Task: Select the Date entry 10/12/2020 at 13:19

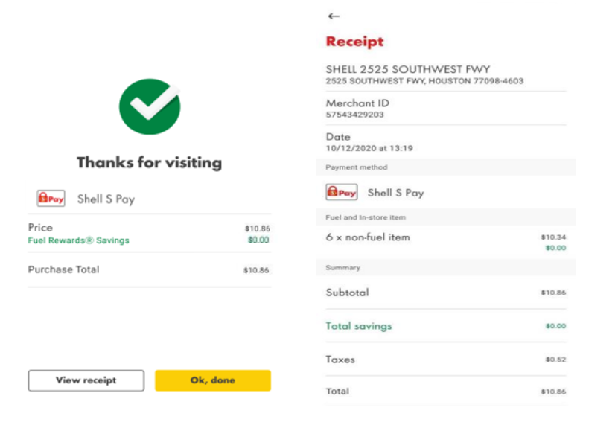Action: pos(369,148)
